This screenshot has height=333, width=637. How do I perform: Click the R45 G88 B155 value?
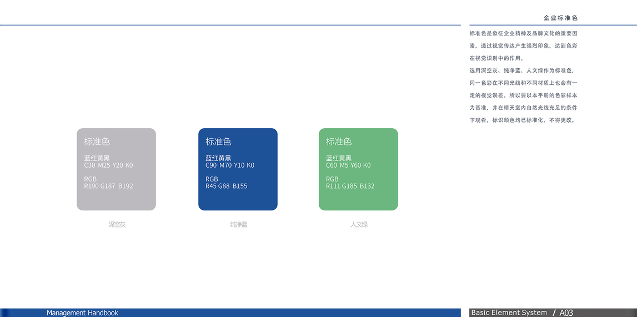(226, 186)
